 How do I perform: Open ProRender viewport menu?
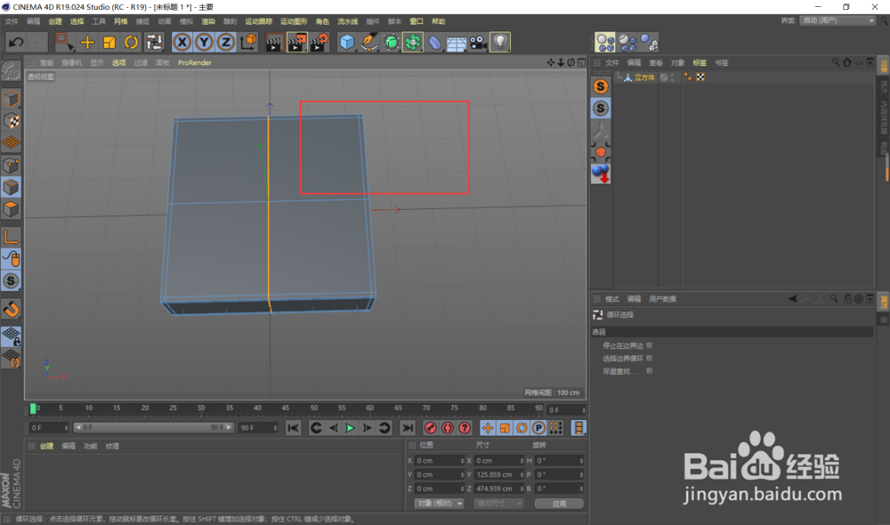tap(195, 62)
